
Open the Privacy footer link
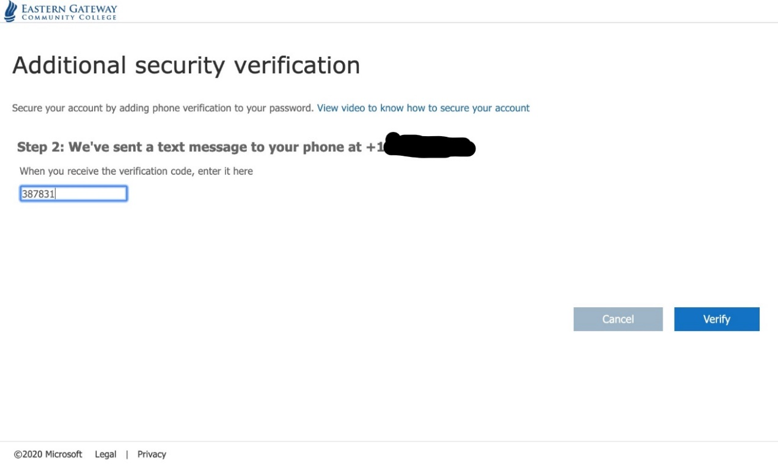click(x=152, y=454)
